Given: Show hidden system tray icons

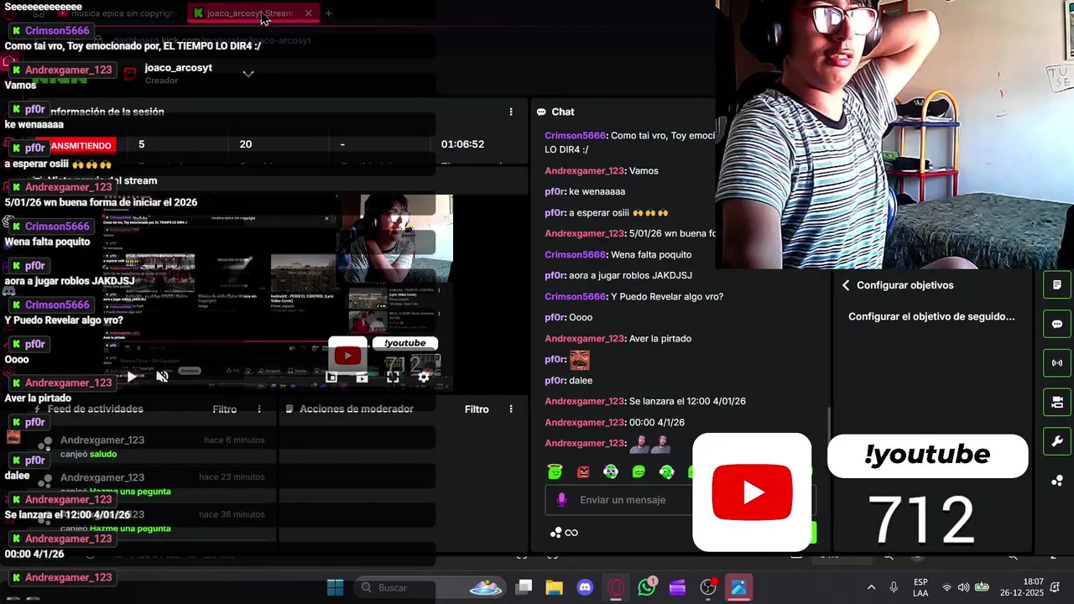Looking at the screenshot, I should 871,587.
